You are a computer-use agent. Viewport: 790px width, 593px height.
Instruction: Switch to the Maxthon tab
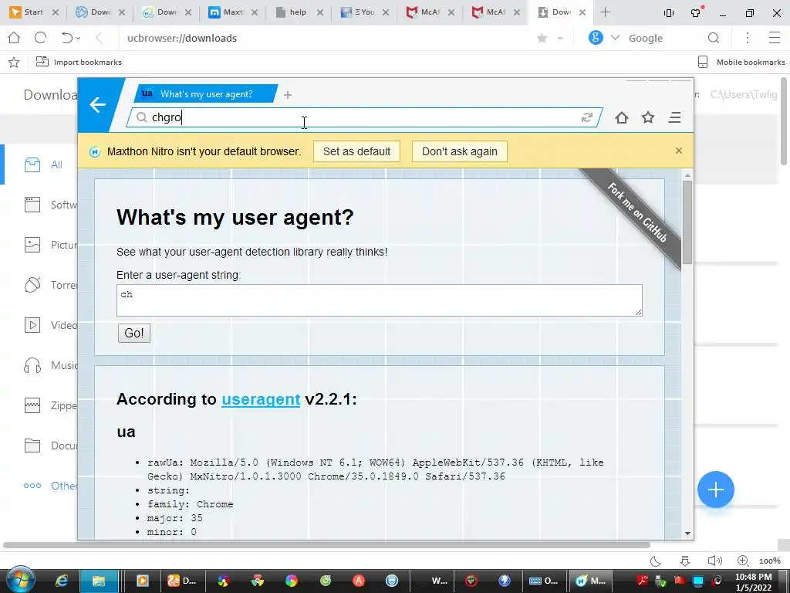point(233,12)
